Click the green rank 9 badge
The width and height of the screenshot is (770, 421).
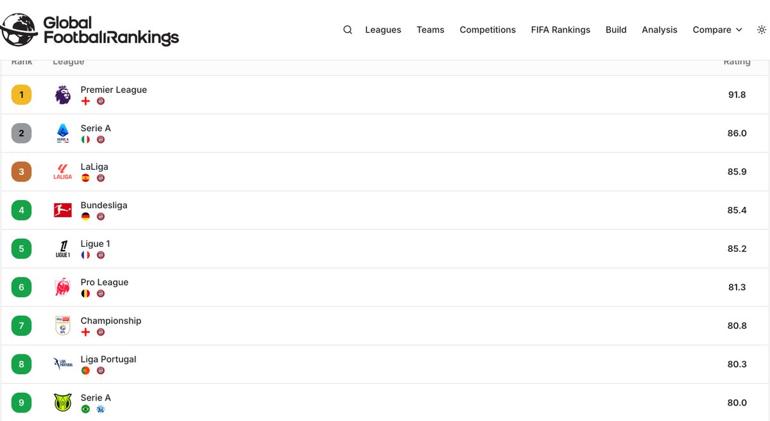[x=21, y=402]
